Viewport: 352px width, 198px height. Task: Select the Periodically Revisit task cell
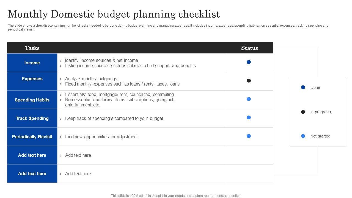point(32,137)
